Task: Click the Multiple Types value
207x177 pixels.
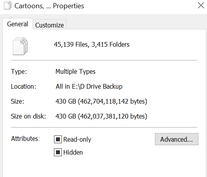Action: click(x=76, y=71)
